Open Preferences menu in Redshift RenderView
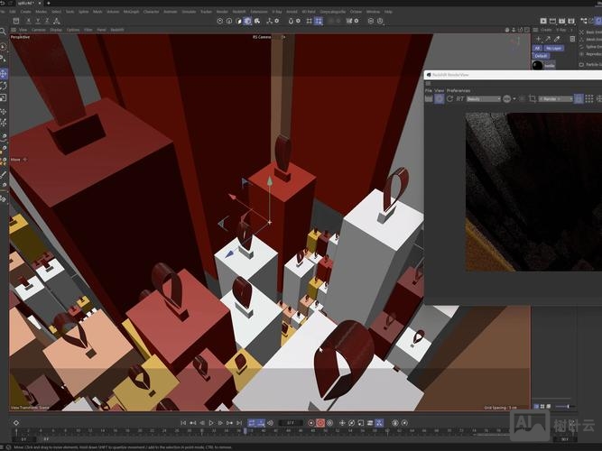This screenshot has width=602, height=451. [458, 90]
